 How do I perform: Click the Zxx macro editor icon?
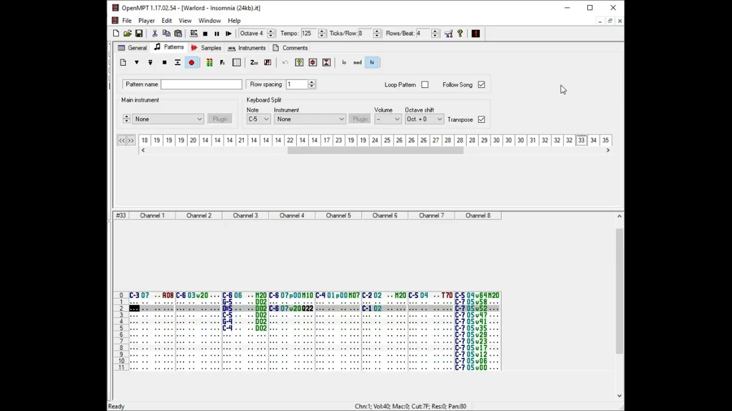coord(254,63)
